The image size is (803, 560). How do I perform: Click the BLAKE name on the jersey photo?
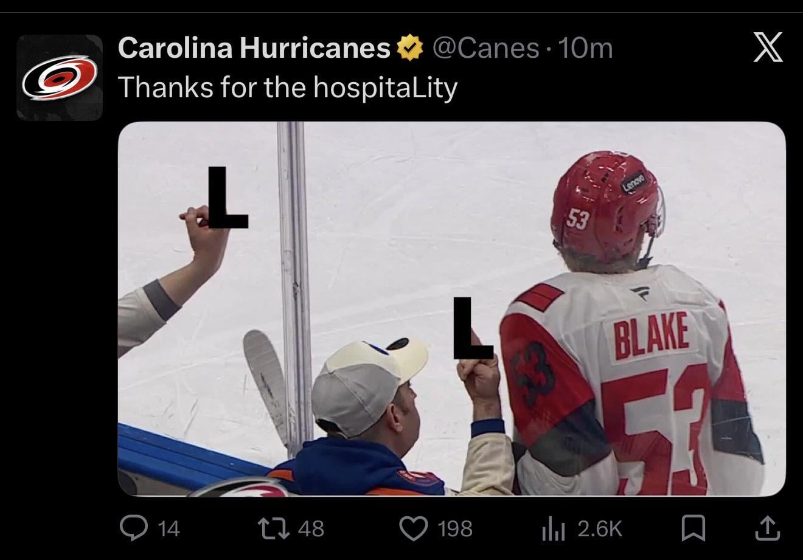click(x=652, y=335)
